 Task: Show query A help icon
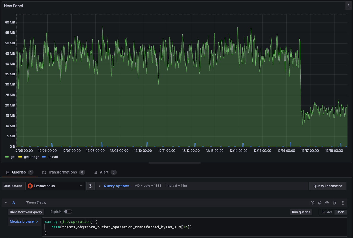tap(312, 203)
